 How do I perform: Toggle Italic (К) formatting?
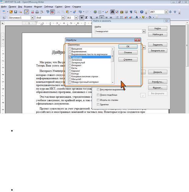[87, 18]
